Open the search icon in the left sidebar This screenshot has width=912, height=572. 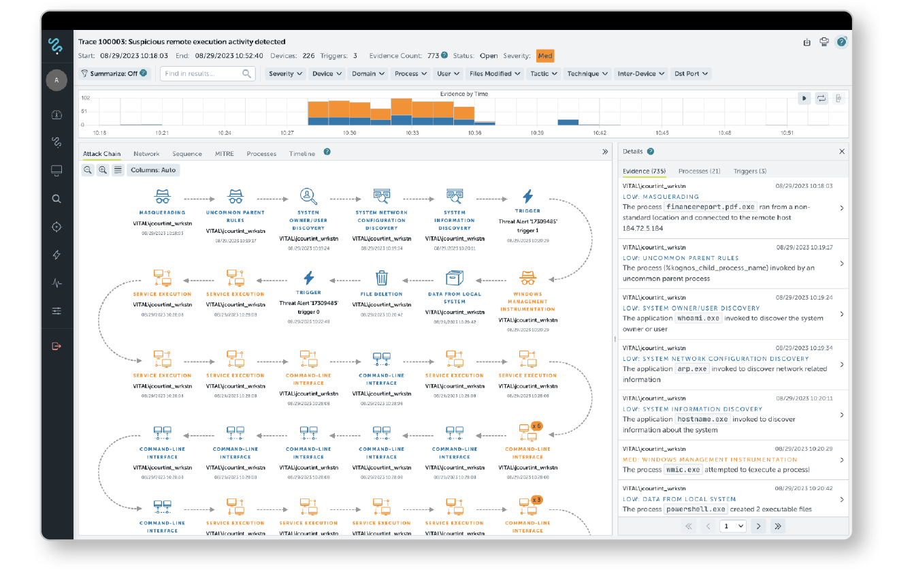tap(56, 199)
